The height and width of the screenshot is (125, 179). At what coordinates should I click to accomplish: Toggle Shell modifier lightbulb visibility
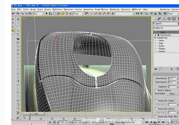(155, 32)
